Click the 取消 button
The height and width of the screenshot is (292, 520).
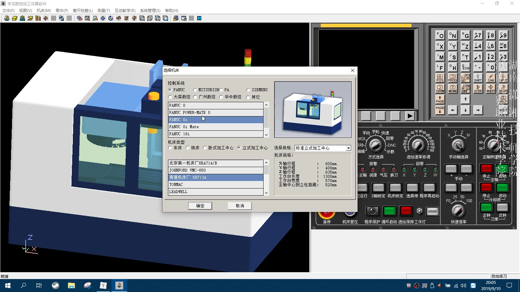click(240, 206)
